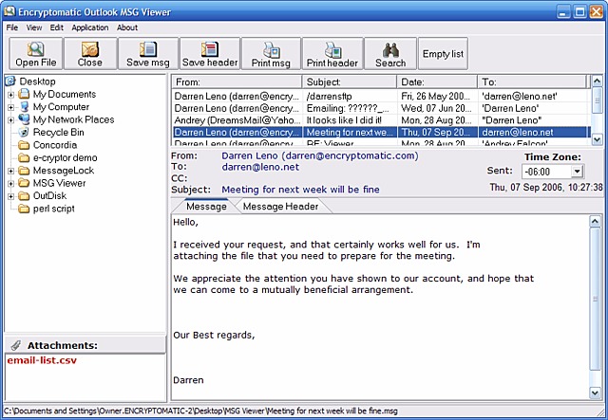
Task: Click the paperclip Attachments icon
Action: (16, 345)
